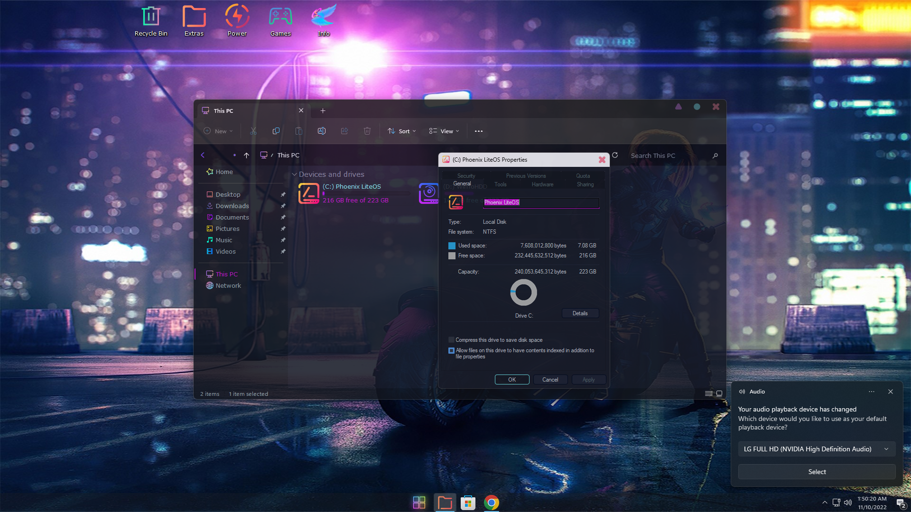Open the Sort dropdown menu
The image size is (911, 512).
(401, 131)
